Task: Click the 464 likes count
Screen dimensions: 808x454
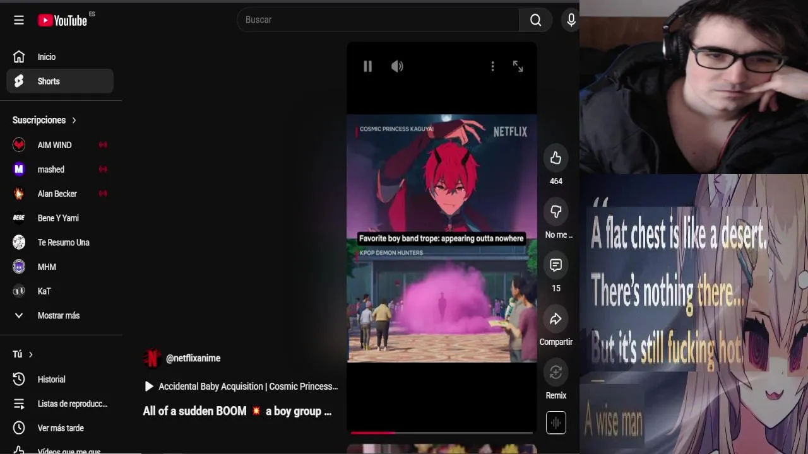Action: click(x=555, y=181)
